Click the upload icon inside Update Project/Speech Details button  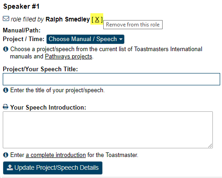click(x=10, y=168)
